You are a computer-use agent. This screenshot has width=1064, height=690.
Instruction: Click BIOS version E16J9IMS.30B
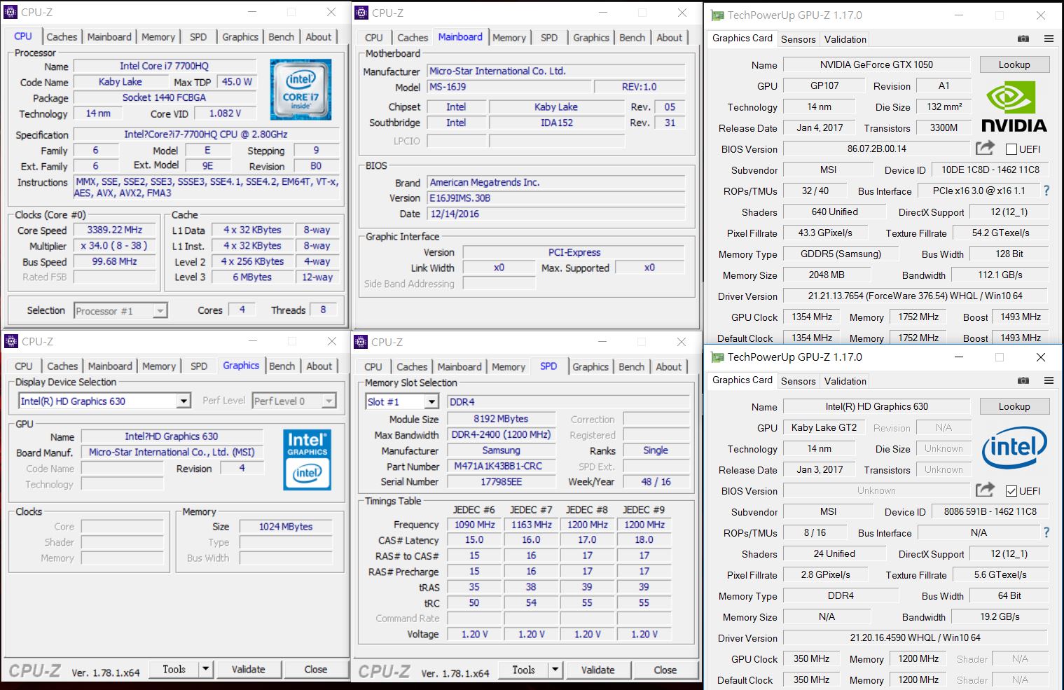[557, 198]
